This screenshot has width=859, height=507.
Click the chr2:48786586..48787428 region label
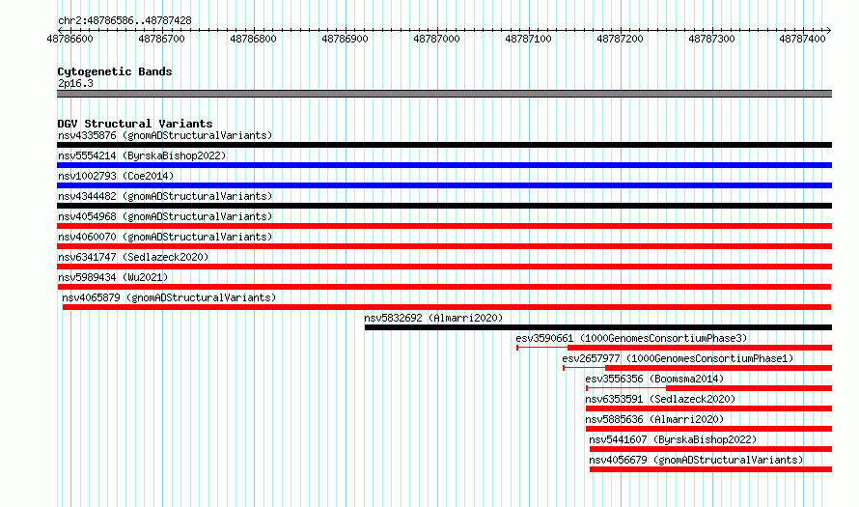(x=125, y=20)
